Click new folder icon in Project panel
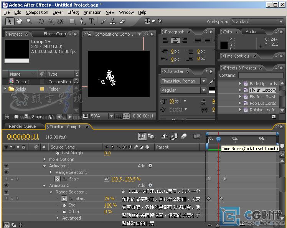The image size is (287, 228). click(x=16, y=116)
